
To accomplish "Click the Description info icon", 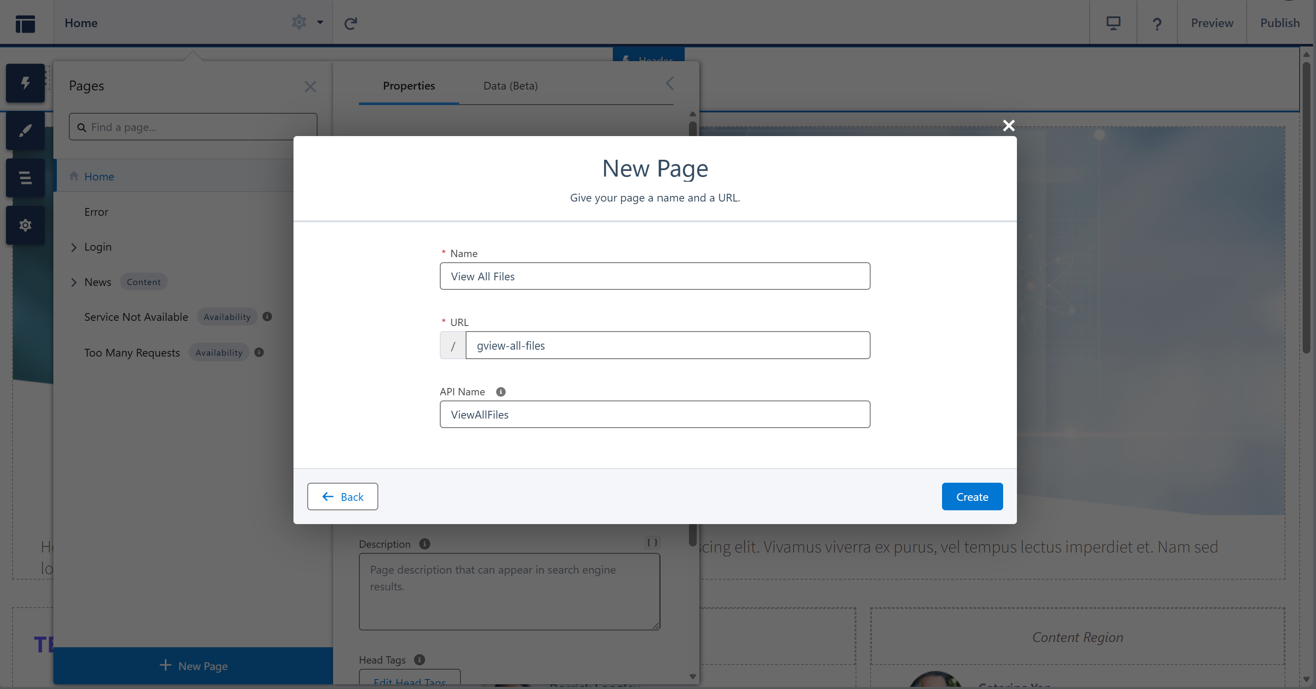I will pos(424,544).
